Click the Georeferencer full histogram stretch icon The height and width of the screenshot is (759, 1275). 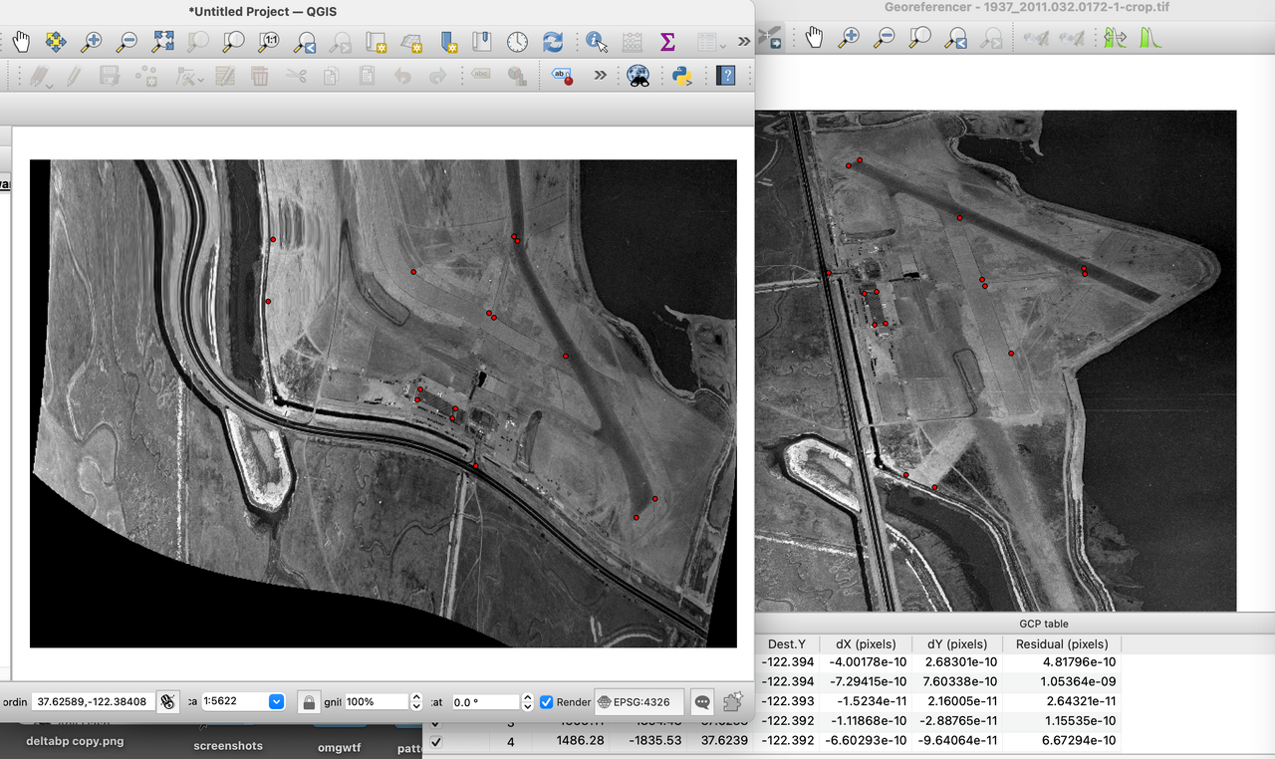click(x=1151, y=38)
